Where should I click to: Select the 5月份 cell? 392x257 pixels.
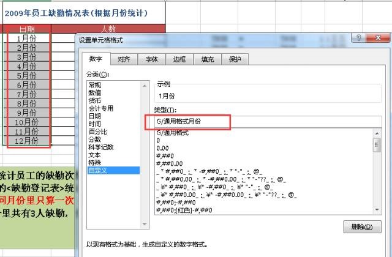click(x=27, y=75)
